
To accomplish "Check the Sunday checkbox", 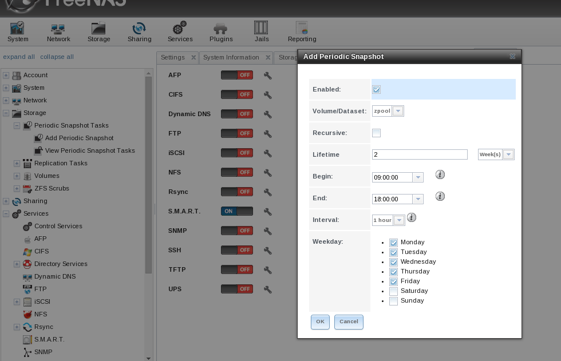I will coord(394,301).
